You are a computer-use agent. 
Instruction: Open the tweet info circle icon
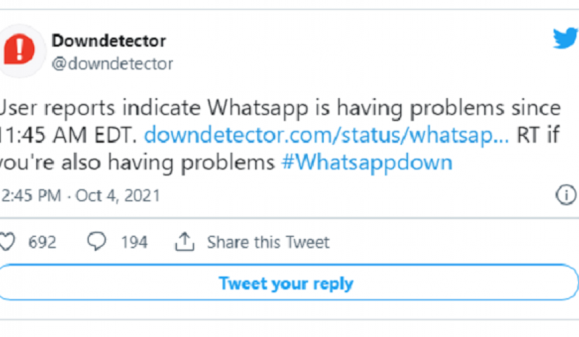coord(566,195)
